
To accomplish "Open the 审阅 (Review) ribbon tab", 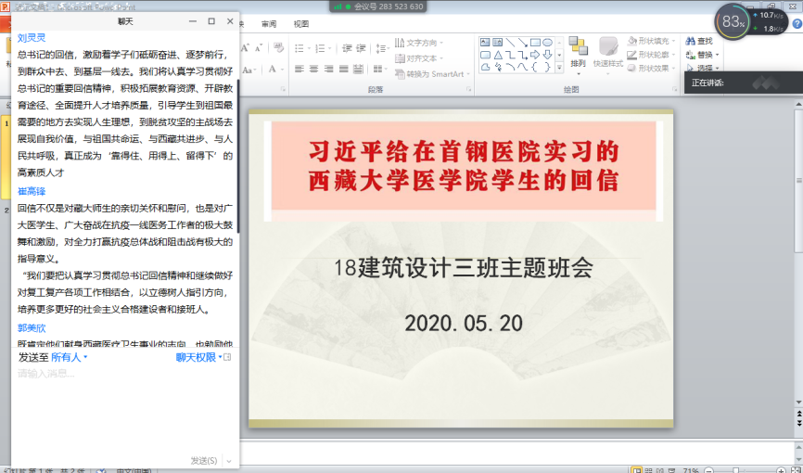I will [x=269, y=24].
